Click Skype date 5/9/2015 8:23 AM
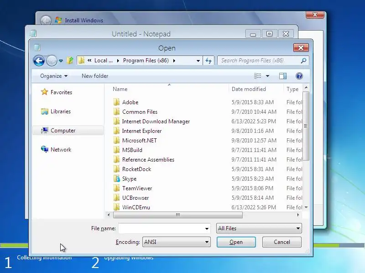The height and width of the screenshot is (273, 365). (x=252, y=179)
